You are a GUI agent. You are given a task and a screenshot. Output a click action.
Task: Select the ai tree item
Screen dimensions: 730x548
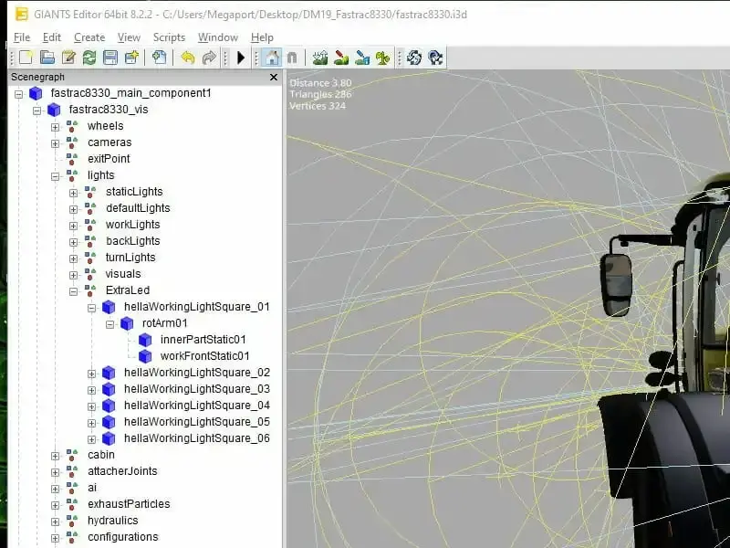pyautogui.click(x=92, y=488)
